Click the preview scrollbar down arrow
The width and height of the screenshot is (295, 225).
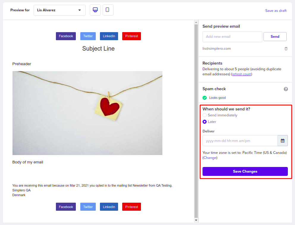[x=196, y=220]
